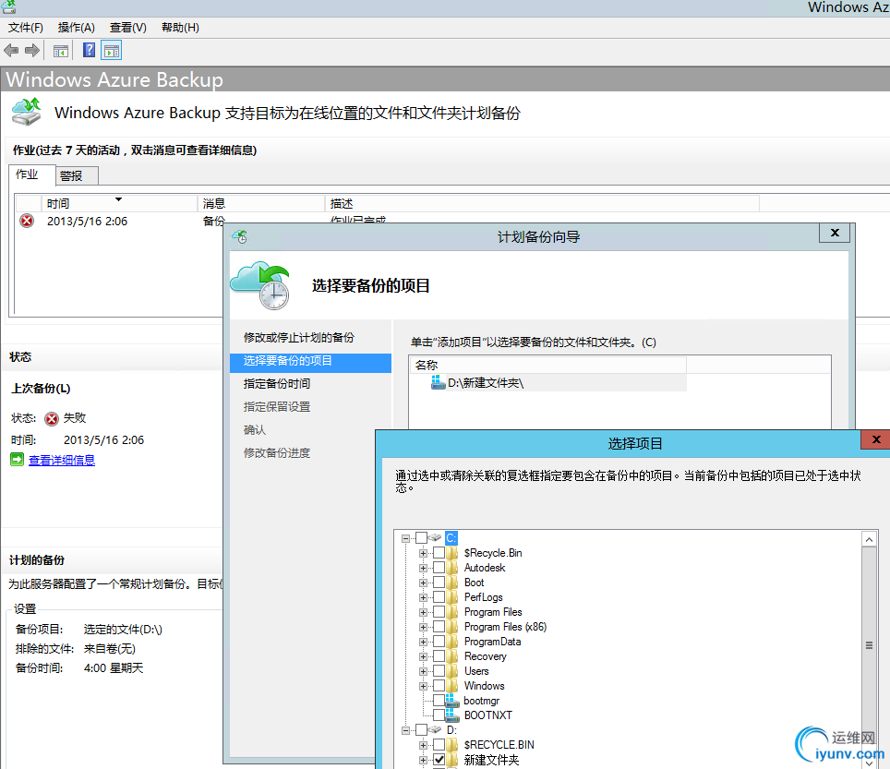The height and width of the screenshot is (769, 890).
Task: Click the icon beside D:\新建文件夹\ in the backup list
Action: point(439,382)
